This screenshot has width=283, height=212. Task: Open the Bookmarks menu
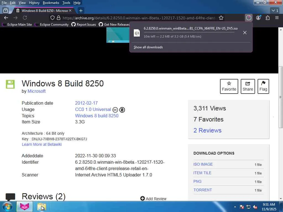click(x=51, y=3)
